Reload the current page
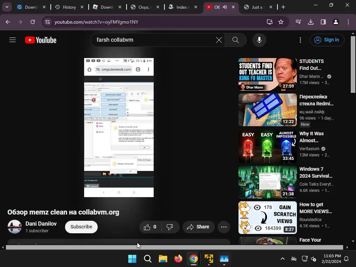Screen dimensions: 356x267 pos(33,22)
